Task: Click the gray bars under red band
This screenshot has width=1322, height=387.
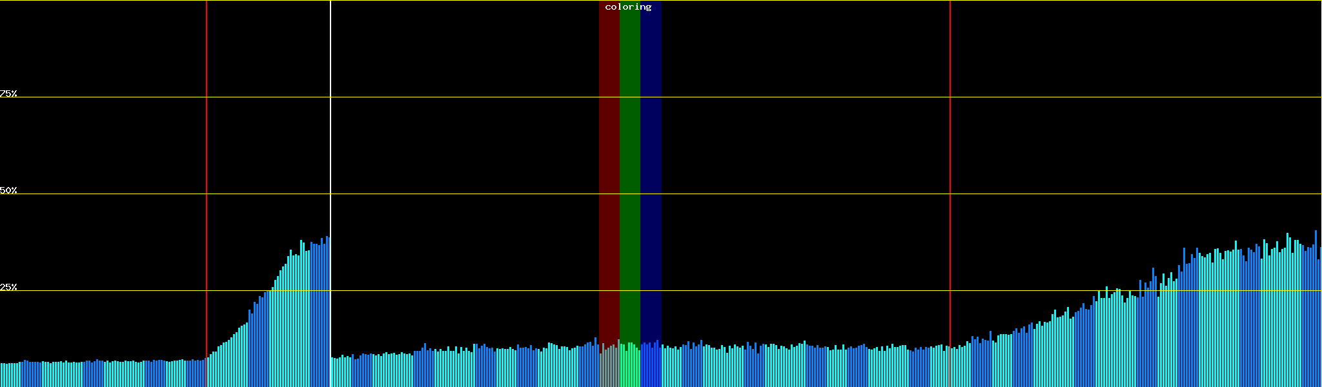Action: pos(609,368)
